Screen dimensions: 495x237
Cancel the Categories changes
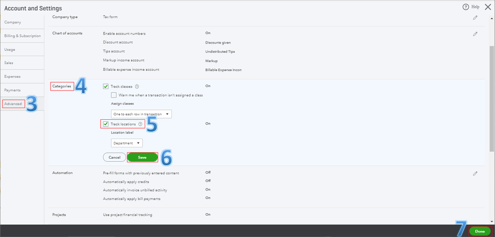point(114,157)
